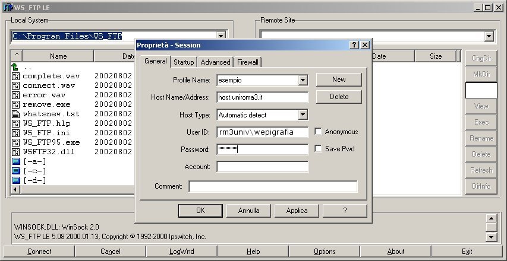The width and height of the screenshot is (507, 261).
Task: Click in the Comment field
Action: (273, 186)
